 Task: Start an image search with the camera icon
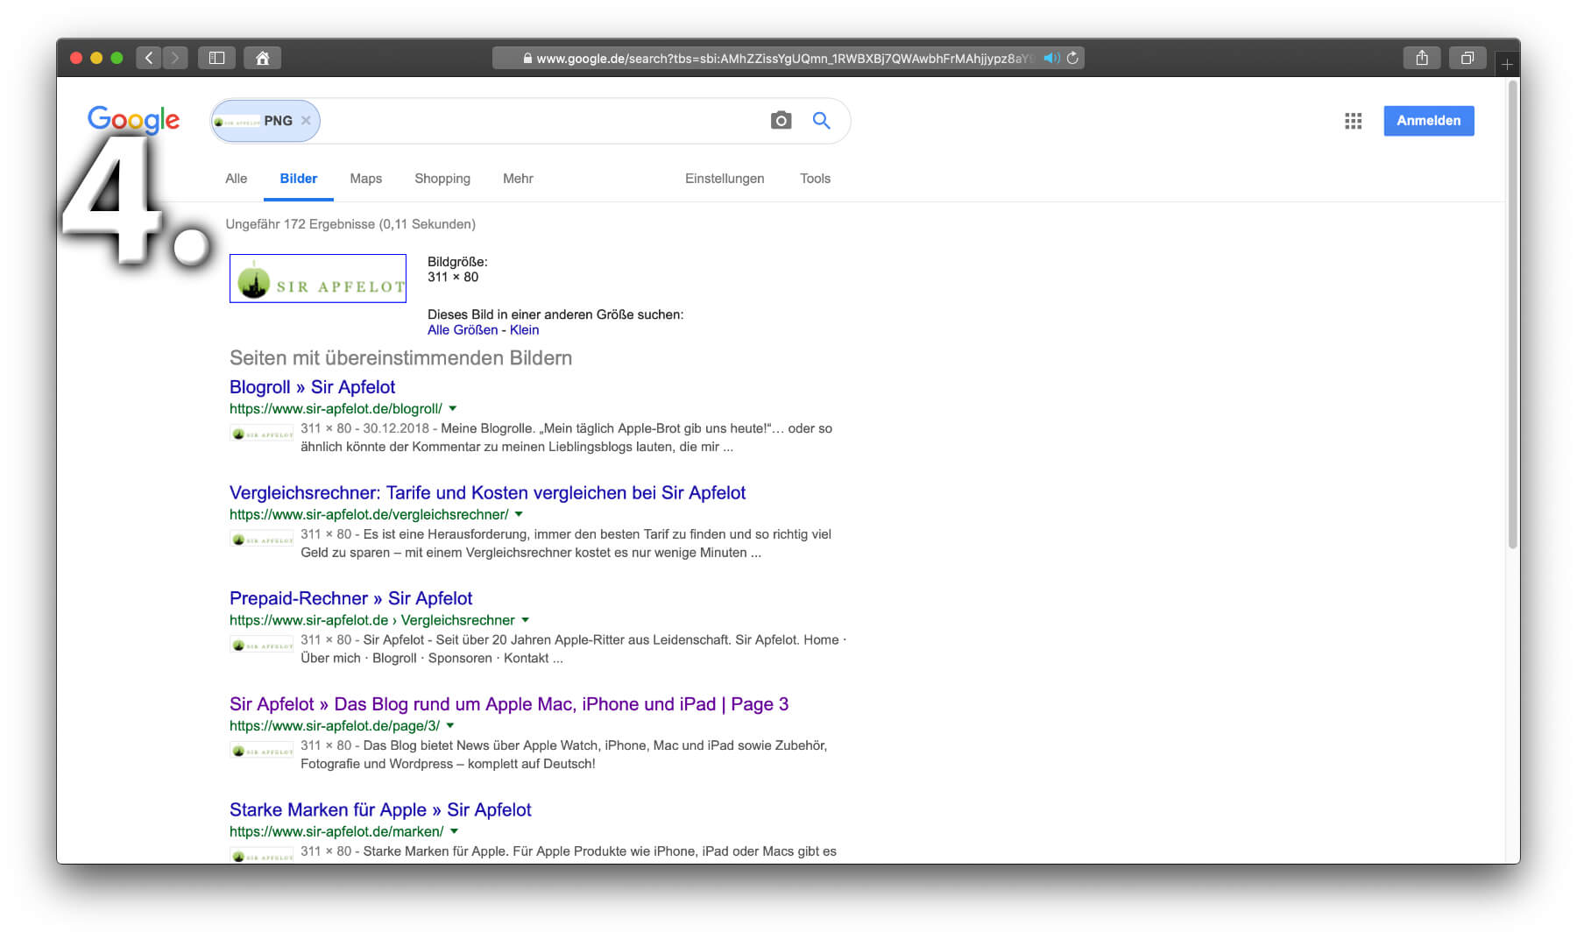tap(781, 120)
